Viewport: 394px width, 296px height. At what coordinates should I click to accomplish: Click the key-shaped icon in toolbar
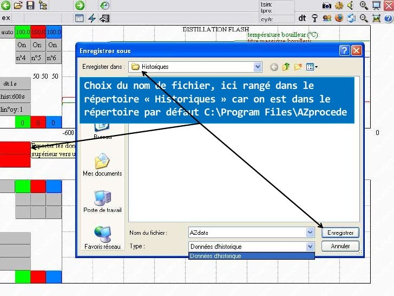[314, 18]
